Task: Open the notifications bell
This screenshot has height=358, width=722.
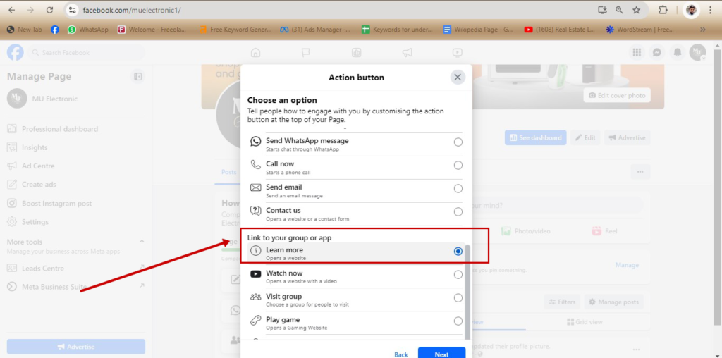Action: pos(678,52)
